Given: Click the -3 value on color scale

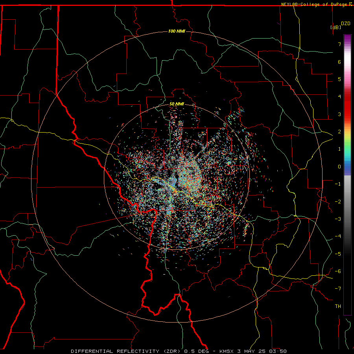Looking at the screenshot, I should (338, 219).
